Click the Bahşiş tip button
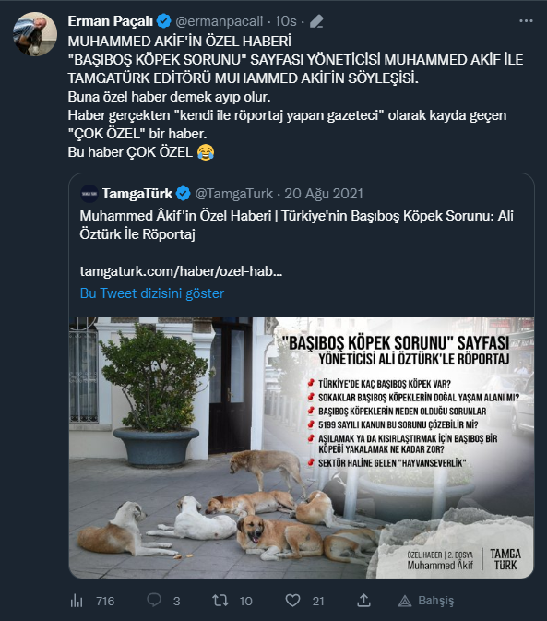Screen dimensions: 547x621 [426, 601]
